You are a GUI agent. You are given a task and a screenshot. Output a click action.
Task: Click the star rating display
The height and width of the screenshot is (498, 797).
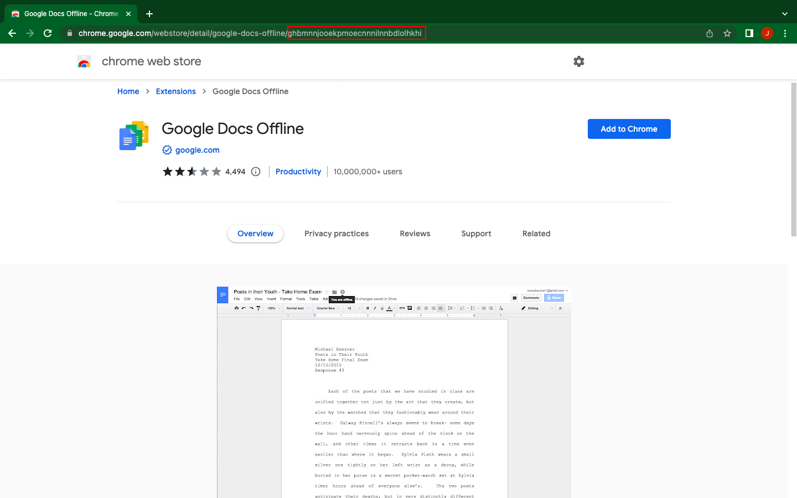[x=192, y=172]
